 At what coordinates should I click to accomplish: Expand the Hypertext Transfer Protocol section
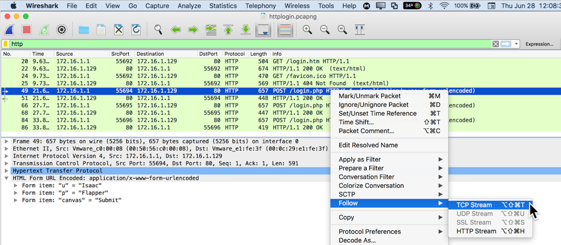click(x=6, y=171)
